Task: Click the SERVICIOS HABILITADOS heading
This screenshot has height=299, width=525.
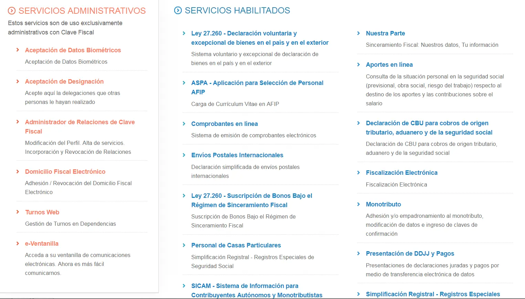Action: (x=237, y=10)
